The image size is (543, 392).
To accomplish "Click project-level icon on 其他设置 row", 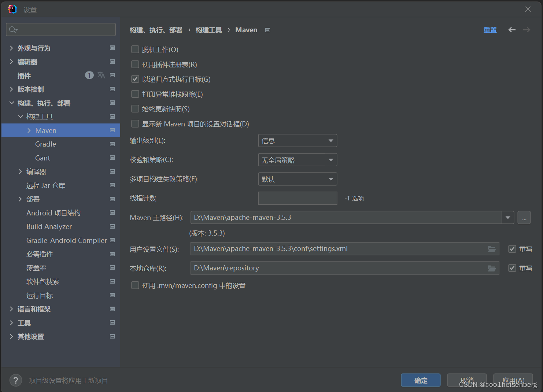I will pos(112,336).
